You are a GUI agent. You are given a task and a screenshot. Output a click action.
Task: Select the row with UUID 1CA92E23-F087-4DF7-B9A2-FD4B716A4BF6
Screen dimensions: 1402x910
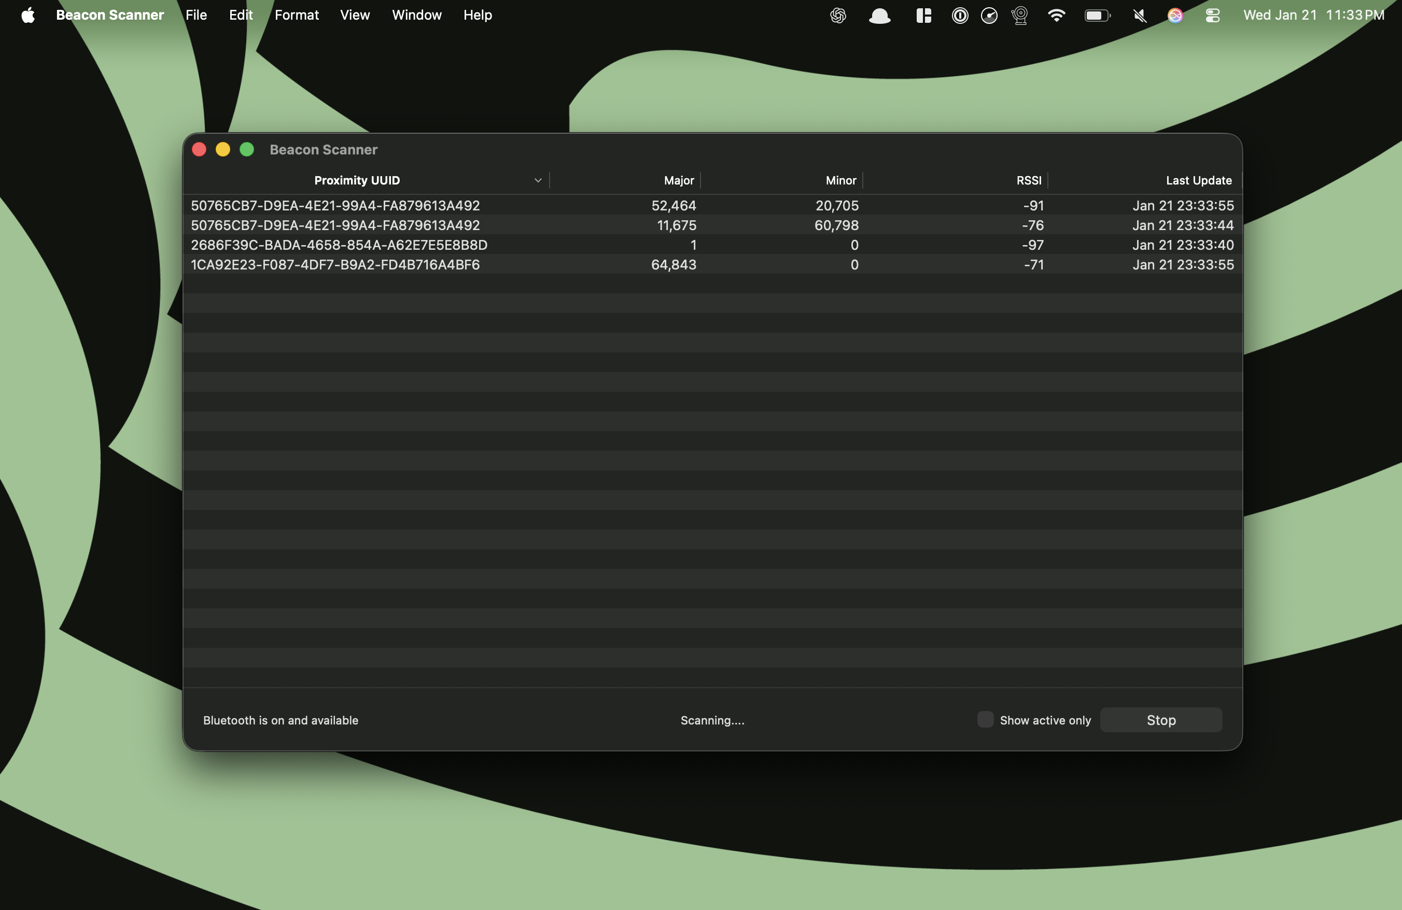point(712,264)
